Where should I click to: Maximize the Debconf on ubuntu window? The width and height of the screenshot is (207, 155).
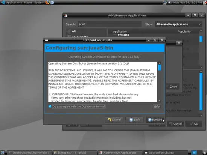155,40
